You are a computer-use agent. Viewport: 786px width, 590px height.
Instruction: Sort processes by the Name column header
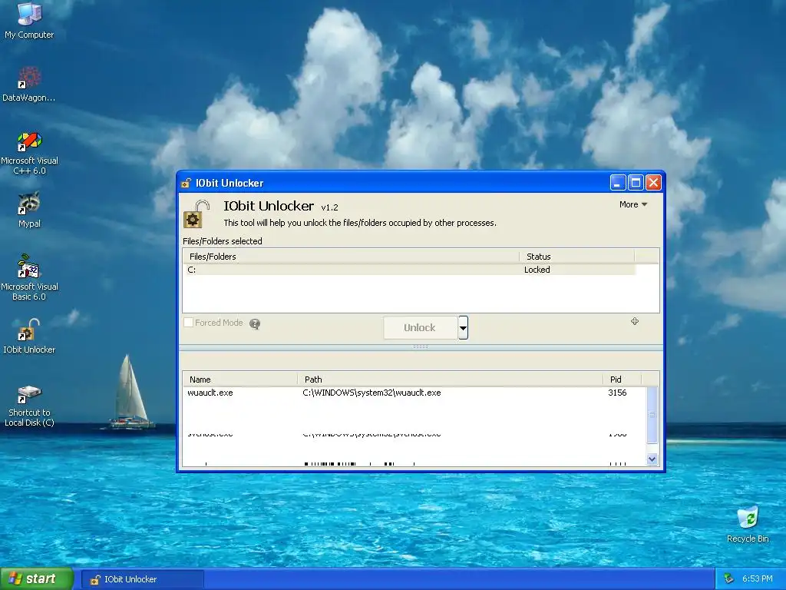[240, 380]
